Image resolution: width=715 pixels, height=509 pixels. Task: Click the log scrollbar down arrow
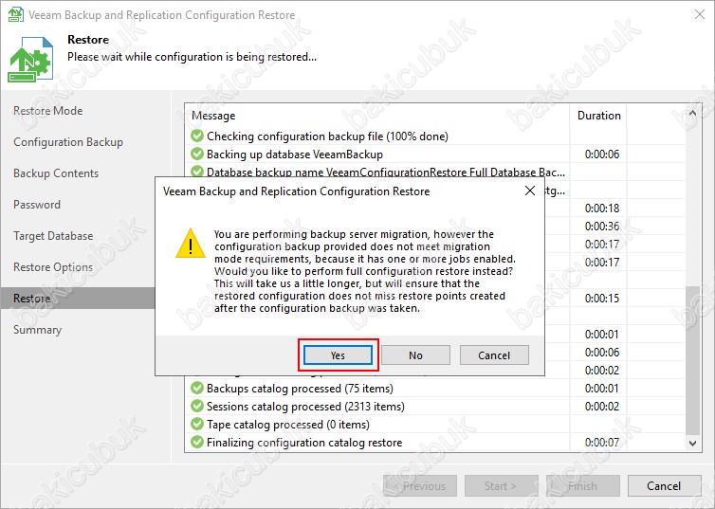point(692,443)
